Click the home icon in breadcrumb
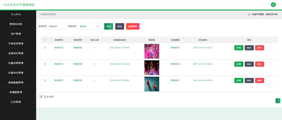 249,14
